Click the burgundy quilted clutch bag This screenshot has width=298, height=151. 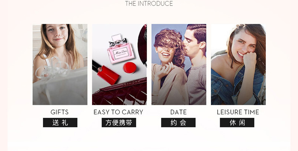120,92
